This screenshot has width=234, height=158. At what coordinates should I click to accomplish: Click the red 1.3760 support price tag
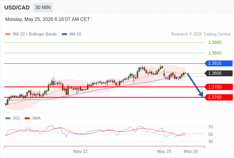click(219, 97)
